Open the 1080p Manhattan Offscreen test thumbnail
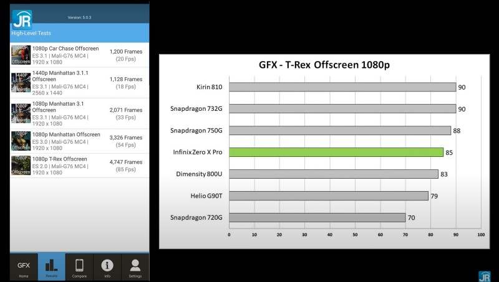The height and width of the screenshot is (282, 499). [x=21, y=141]
